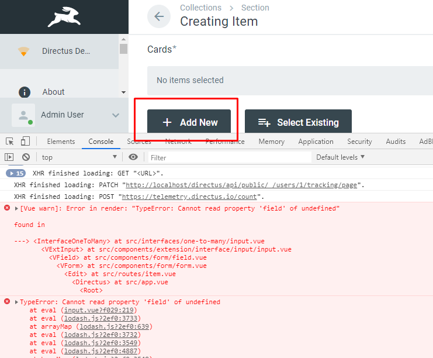Switch to the Audits tab
Image resolution: width=433 pixels, height=358 pixels.
[396, 142]
